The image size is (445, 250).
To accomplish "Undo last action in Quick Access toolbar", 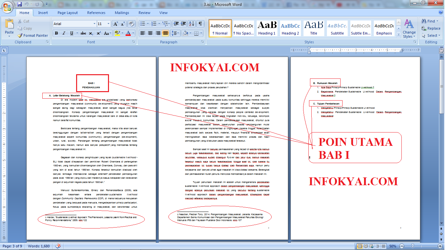I will point(27,4).
